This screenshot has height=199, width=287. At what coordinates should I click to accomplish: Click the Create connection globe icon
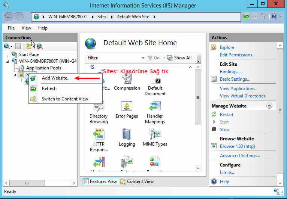[7, 46]
